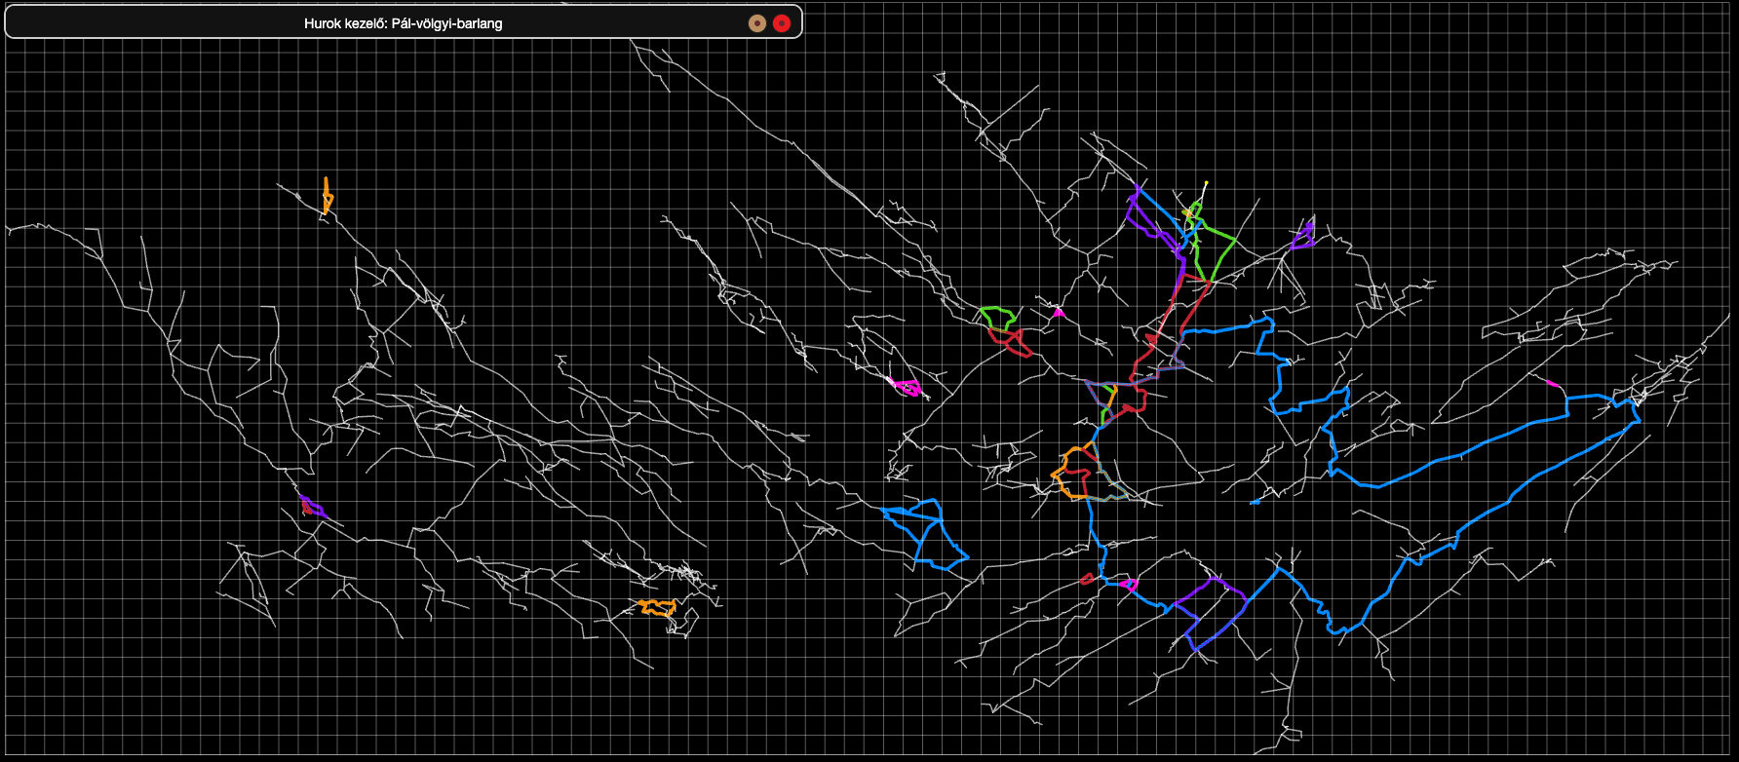Click the tiny isolated blue segment
The width and height of the screenshot is (1739, 762).
[x=1255, y=502]
